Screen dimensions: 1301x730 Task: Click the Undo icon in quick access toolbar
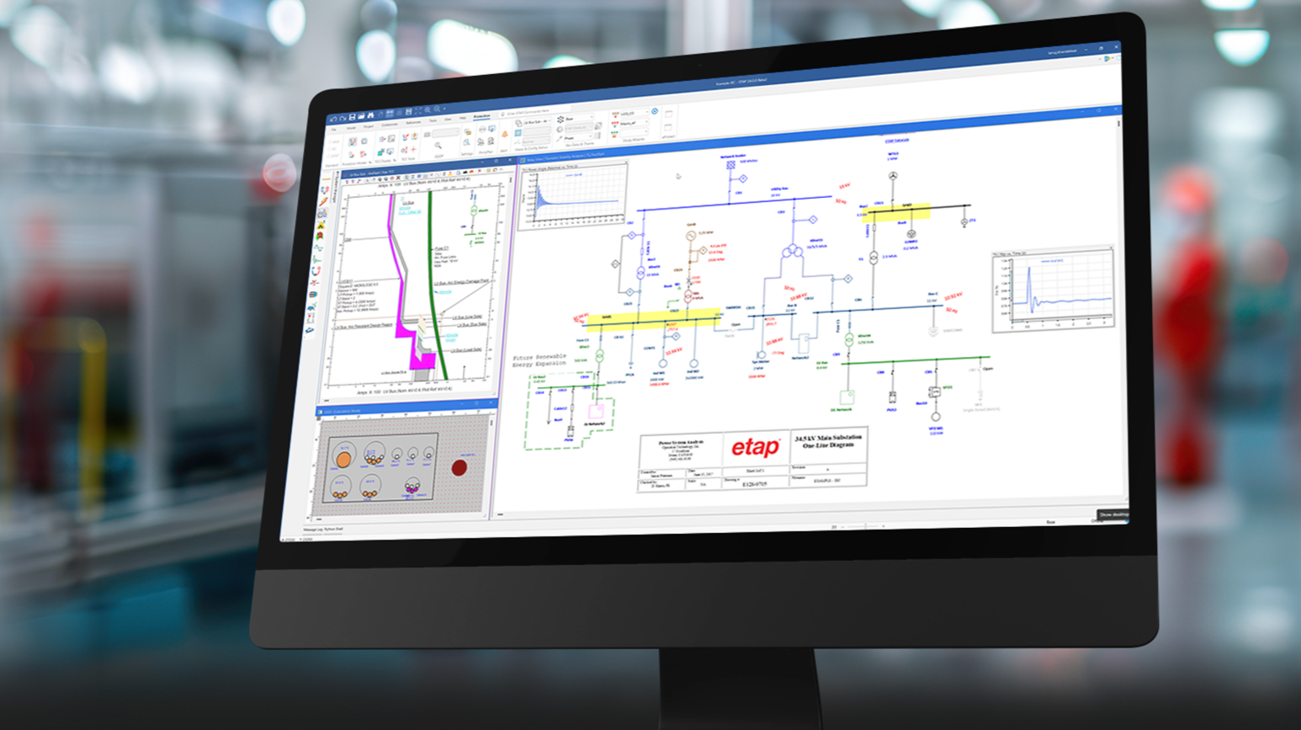pos(333,119)
